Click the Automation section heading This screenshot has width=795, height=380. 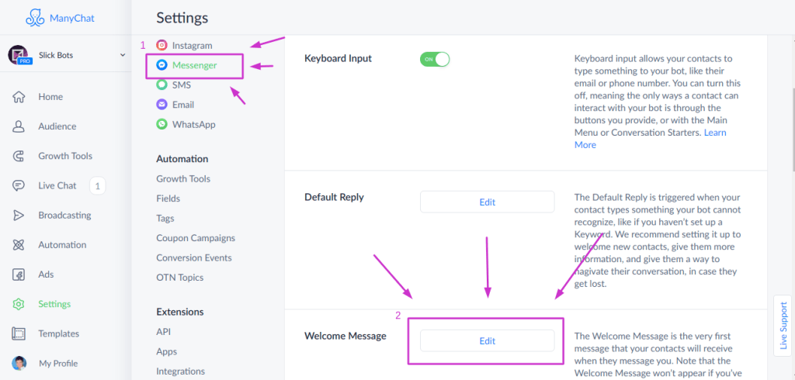click(182, 159)
